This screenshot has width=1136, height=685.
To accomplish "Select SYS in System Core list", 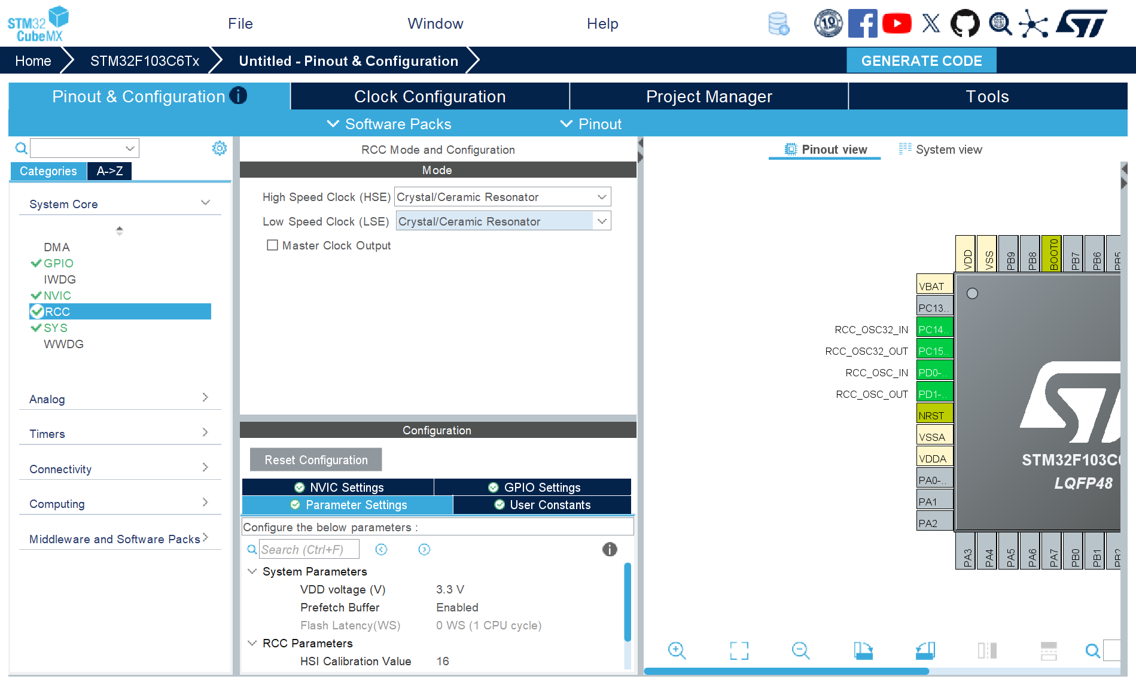I will click(x=55, y=328).
